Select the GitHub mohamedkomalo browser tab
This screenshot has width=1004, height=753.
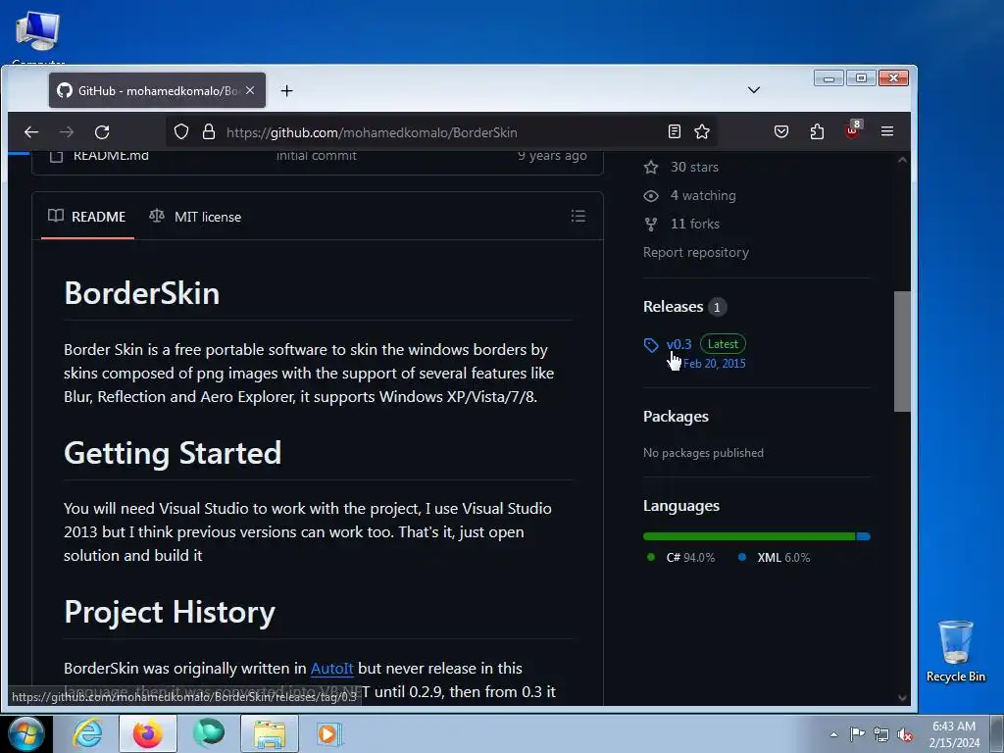pyautogui.click(x=157, y=91)
